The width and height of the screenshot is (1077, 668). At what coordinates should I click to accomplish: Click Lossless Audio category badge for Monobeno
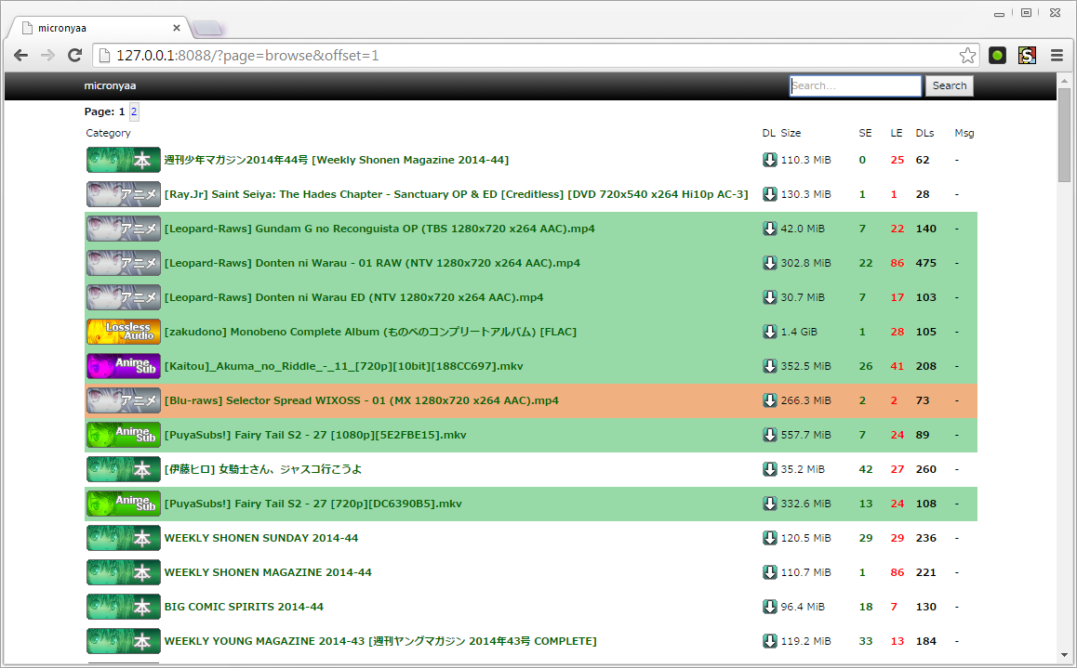coord(124,332)
